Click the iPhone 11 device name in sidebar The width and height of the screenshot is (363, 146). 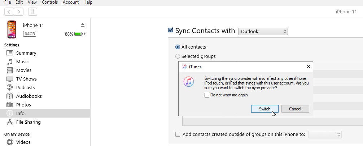tap(34, 26)
